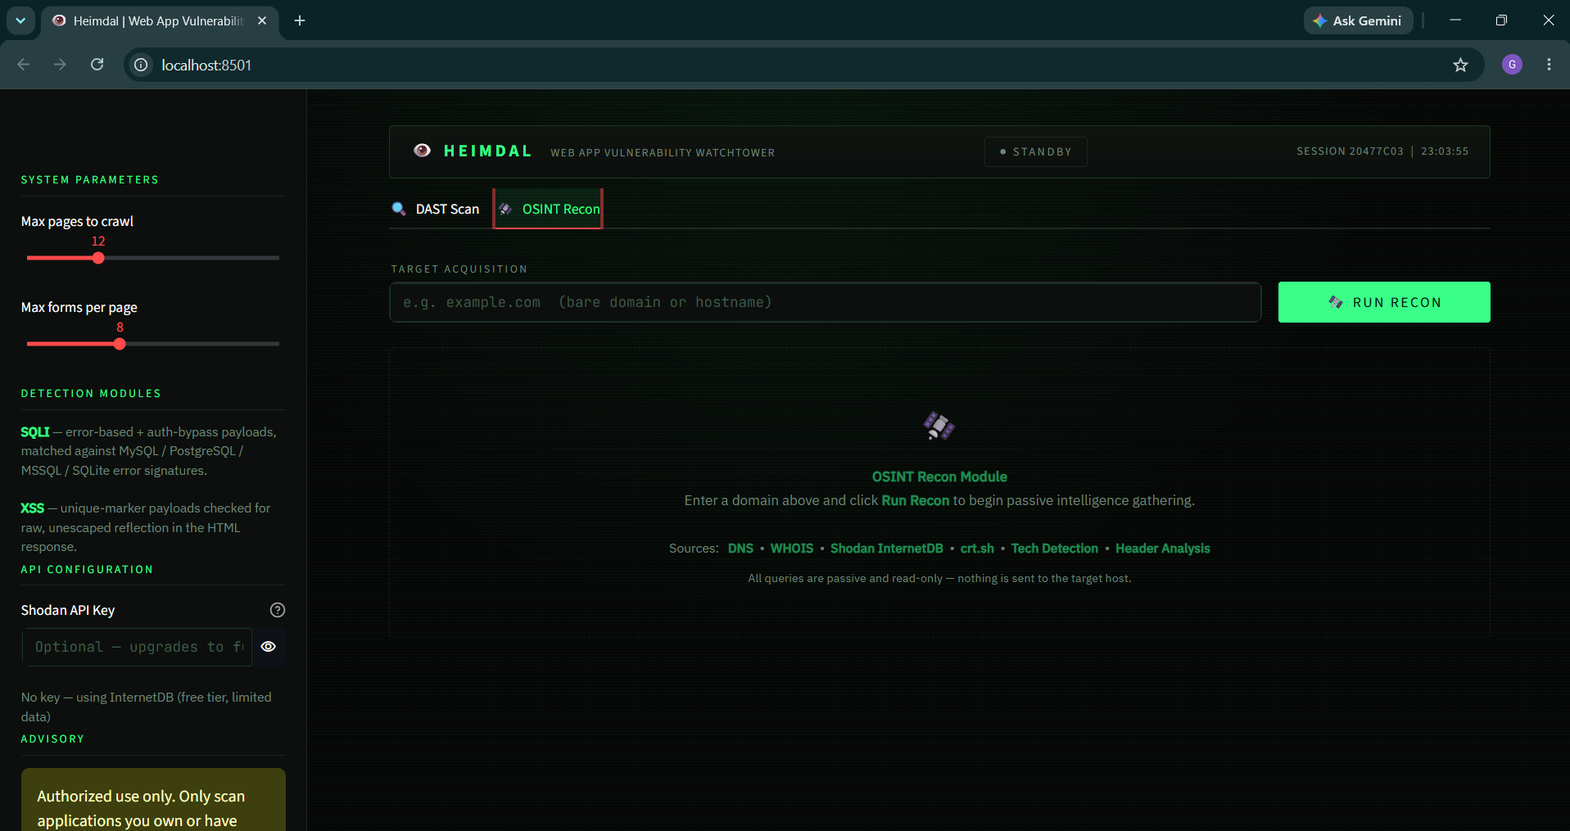The image size is (1570, 831).
Task: Click 'No key — using InternetDB' note
Action: pos(147,707)
